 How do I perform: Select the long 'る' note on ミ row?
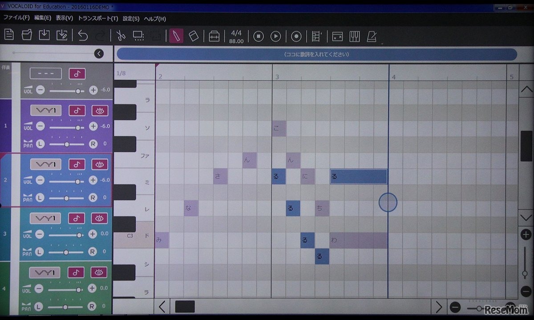coord(359,177)
